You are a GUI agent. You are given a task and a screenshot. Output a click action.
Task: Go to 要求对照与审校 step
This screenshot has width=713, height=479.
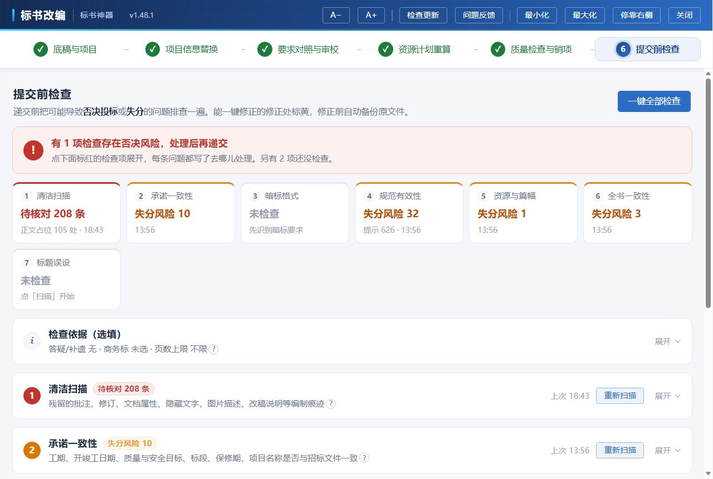pyautogui.click(x=298, y=49)
